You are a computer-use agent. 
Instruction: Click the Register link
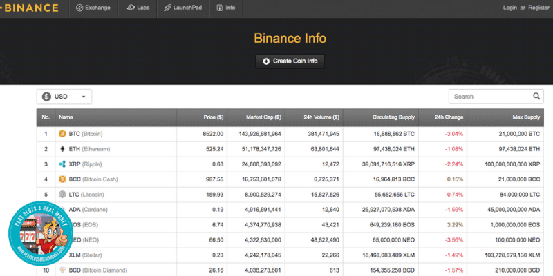click(538, 8)
